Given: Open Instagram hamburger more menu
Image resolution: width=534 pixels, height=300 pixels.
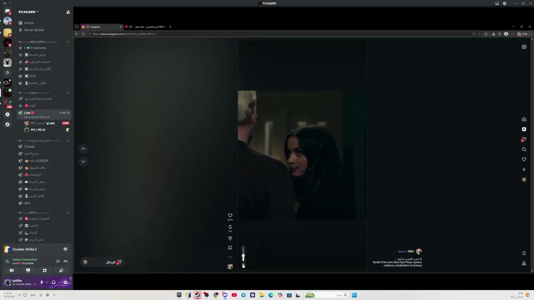Looking at the screenshot, I should 524,253.
